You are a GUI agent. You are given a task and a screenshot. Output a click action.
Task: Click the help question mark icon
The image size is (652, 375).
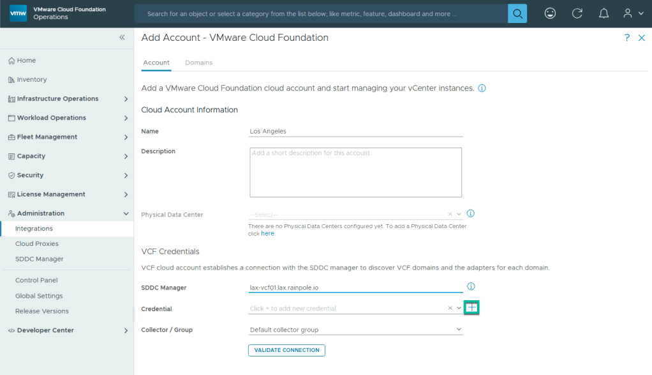click(x=627, y=38)
